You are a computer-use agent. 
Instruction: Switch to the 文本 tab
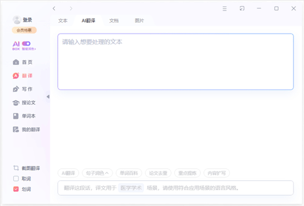coord(63,21)
